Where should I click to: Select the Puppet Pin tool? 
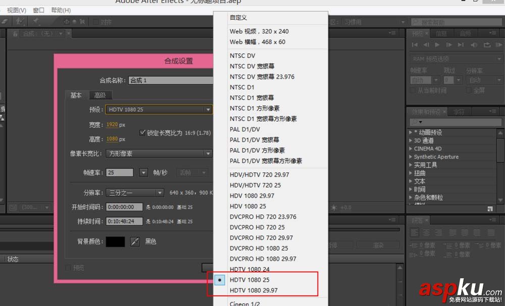click(x=35, y=22)
